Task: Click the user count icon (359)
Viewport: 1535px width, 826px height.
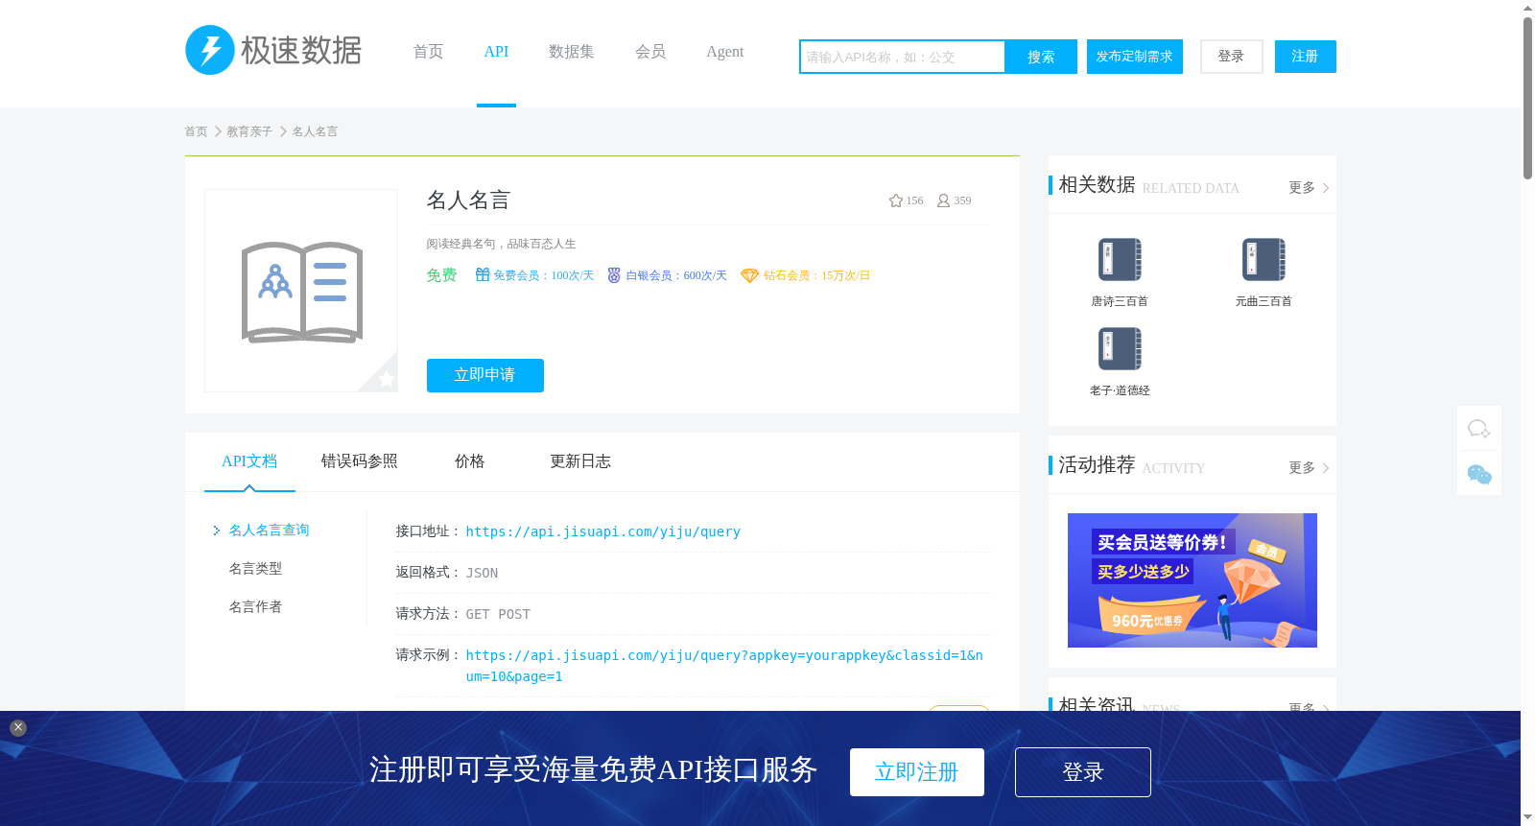Action: [x=943, y=201]
